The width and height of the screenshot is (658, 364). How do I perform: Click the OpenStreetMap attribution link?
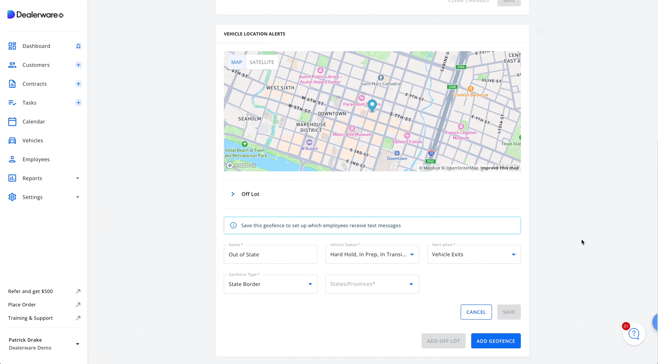tap(460, 168)
